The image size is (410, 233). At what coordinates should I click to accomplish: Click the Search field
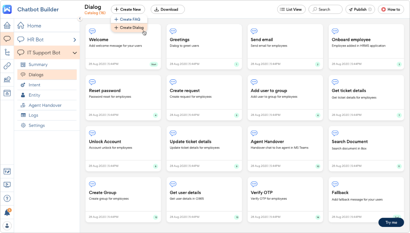click(x=325, y=9)
